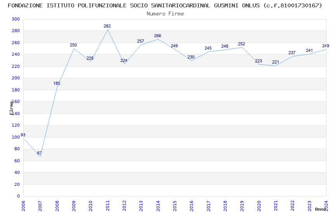Click the data label 252 for 2019
330x213 pixels.
pyautogui.click(x=241, y=44)
